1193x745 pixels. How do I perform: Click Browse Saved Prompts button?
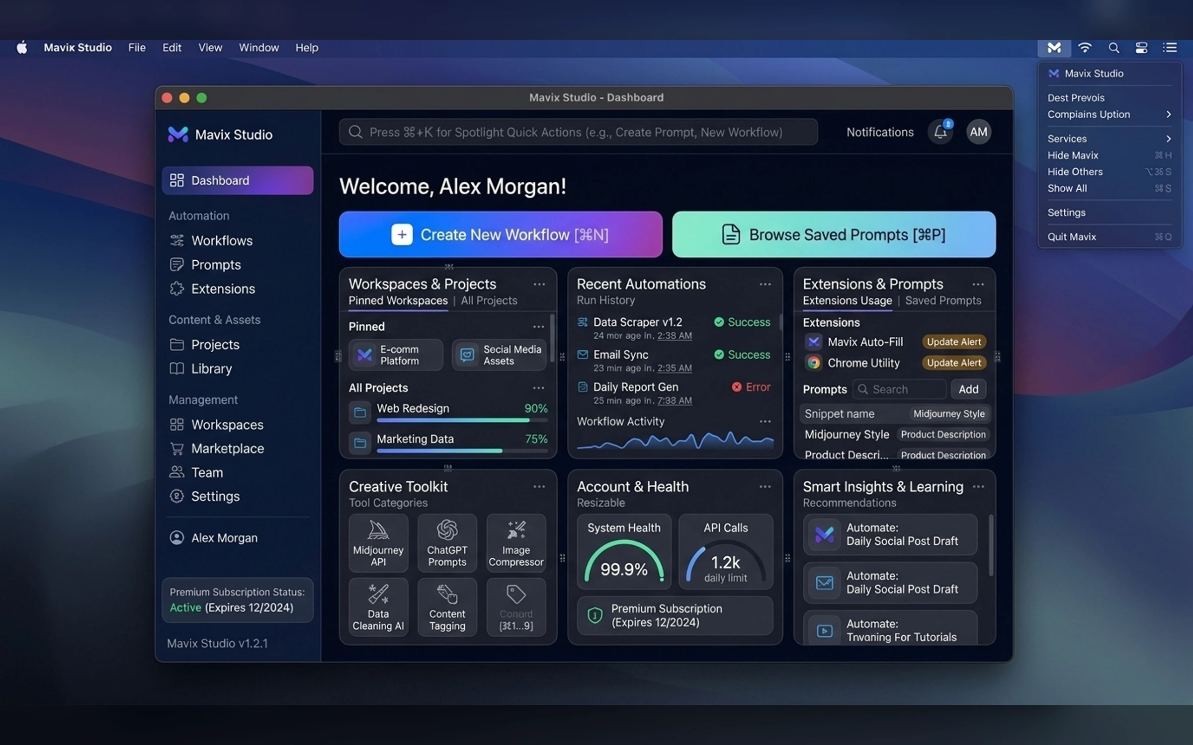point(834,234)
